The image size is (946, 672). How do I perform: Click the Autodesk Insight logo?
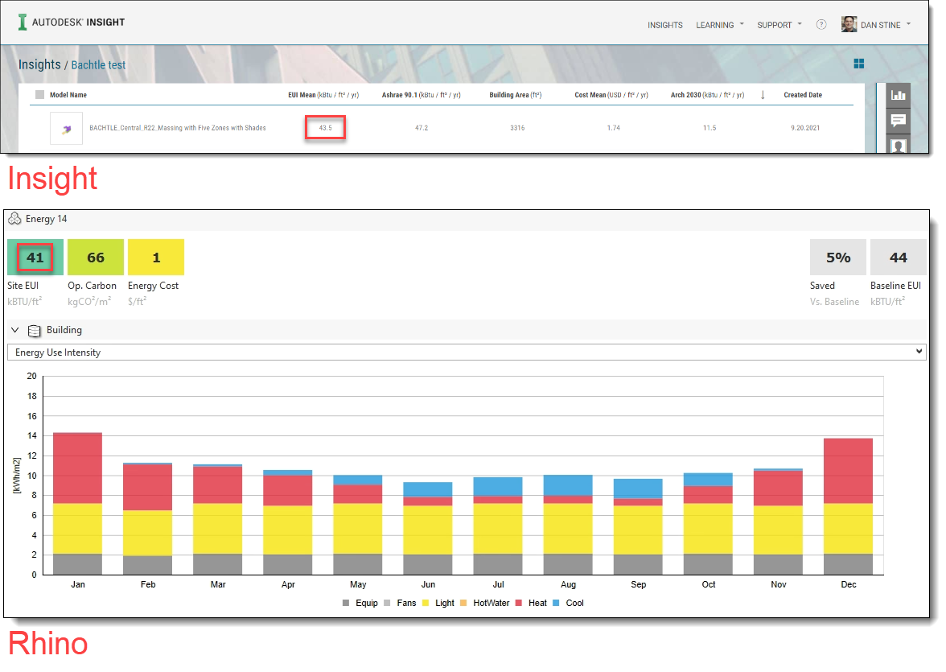click(x=71, y=23)
